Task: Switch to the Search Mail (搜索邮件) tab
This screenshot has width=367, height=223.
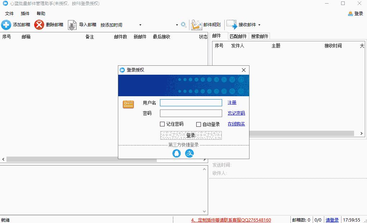Action: click(260, 36)
